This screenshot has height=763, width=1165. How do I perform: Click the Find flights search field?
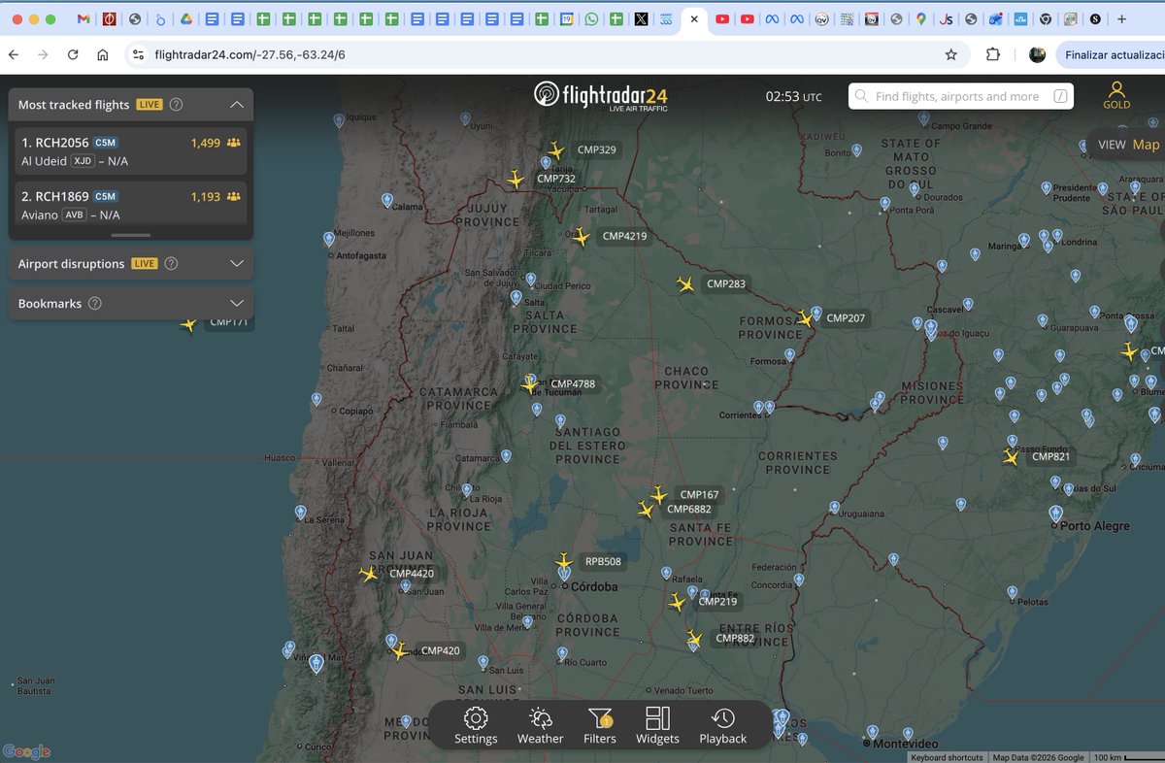click(956, 95)
